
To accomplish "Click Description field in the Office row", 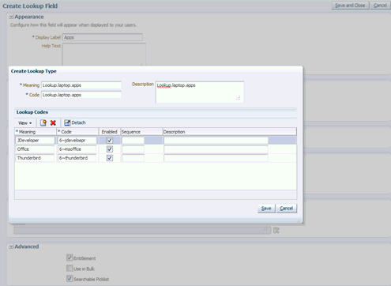I will tap(216, 149).
